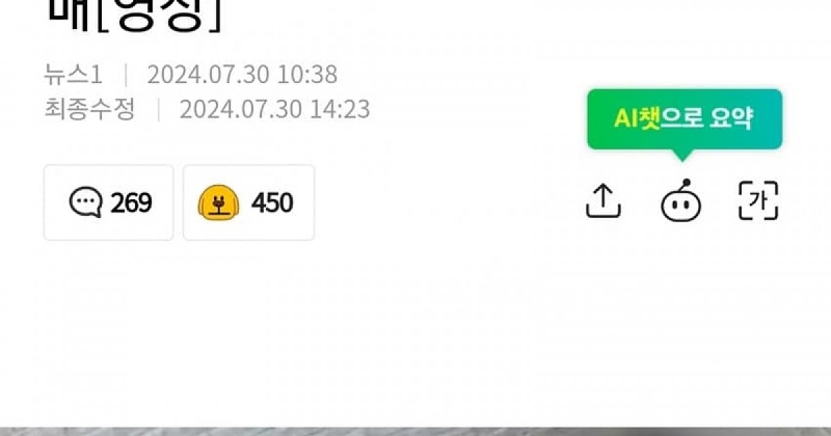Click the 뉴스1 source name

(x=74, y=75)
